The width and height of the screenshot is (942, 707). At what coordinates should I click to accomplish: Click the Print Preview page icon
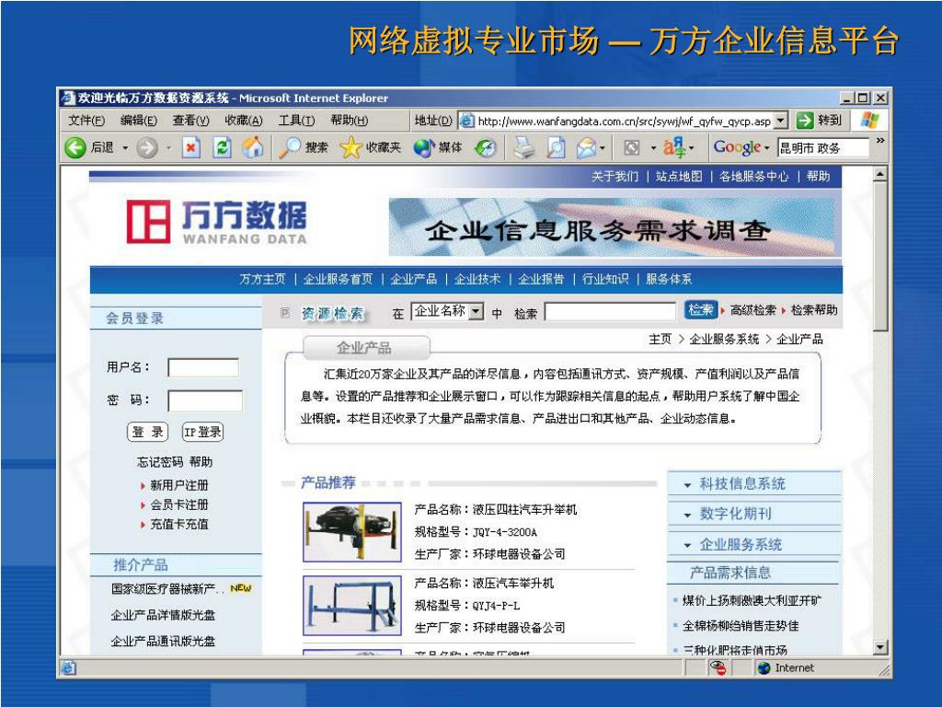[557, 147]
